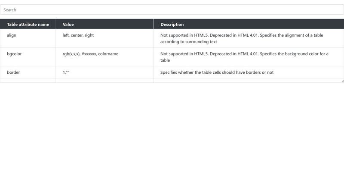Click the 'colorname' text in bgcolor value
The image size is (344, 194).
pyautogui.click(x=108, y=53)
